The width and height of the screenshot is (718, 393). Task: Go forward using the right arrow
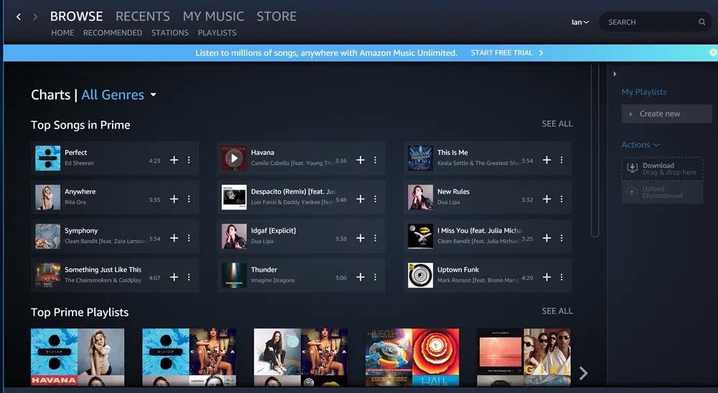coord(35,17)
